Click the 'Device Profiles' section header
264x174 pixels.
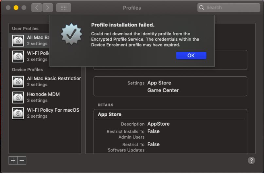27,70
